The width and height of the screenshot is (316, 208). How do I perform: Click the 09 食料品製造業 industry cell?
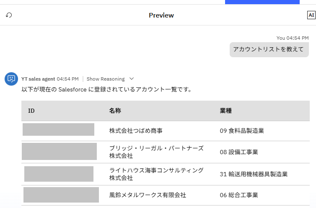pyautogui.click(x=242, y=131)
